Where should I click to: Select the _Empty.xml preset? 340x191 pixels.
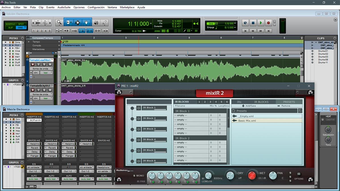pos(267,116)
